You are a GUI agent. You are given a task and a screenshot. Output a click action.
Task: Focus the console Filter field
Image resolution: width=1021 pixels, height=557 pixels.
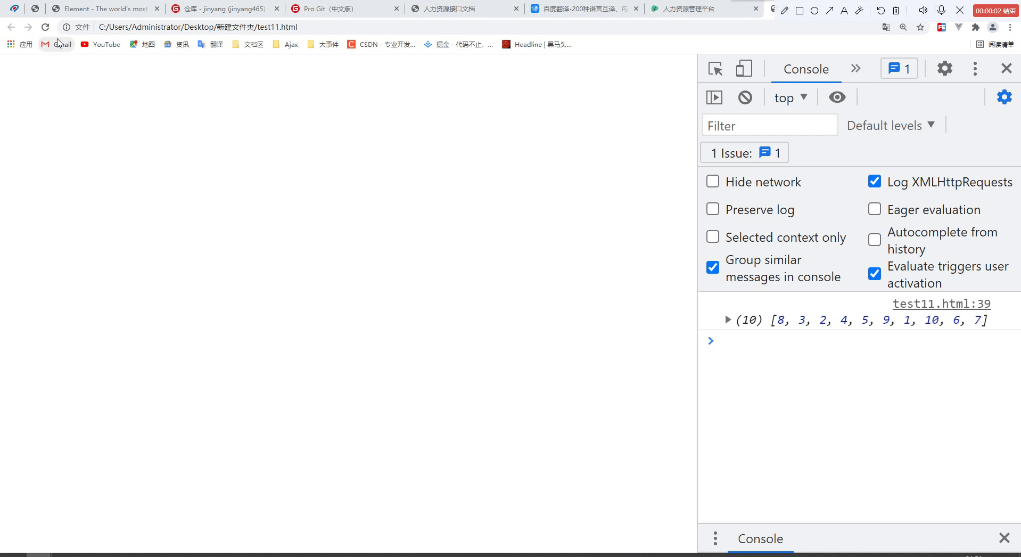[x=770, y=126]
